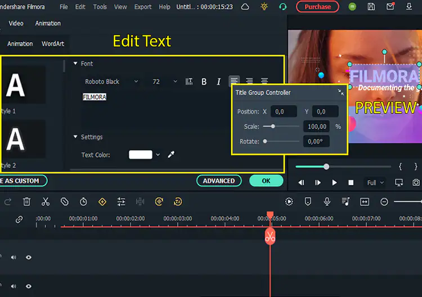The height and width of the screenshot is (297, 422).
Task: Open the Roboto Black font dropdown
Action: (x=111, y=82)
